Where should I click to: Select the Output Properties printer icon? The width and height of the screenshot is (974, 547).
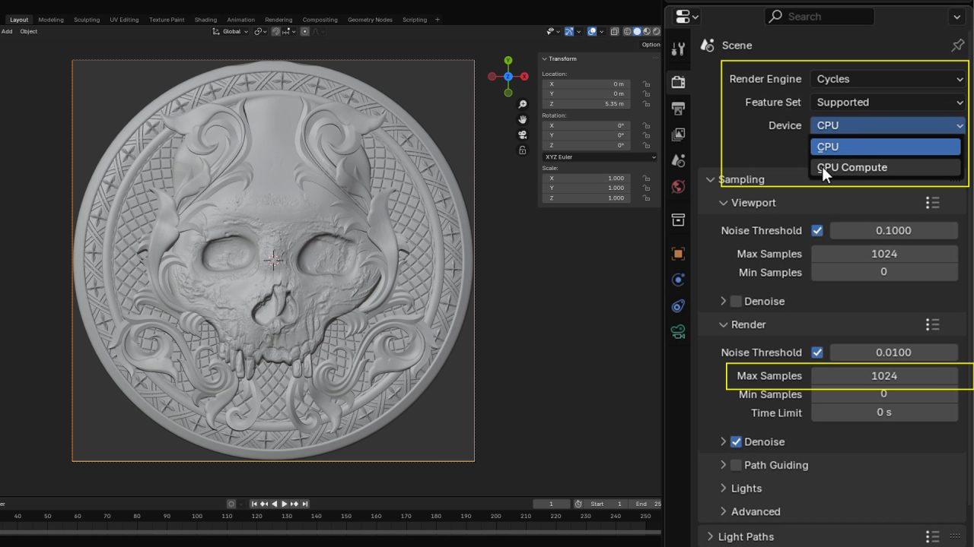point(678,108)
